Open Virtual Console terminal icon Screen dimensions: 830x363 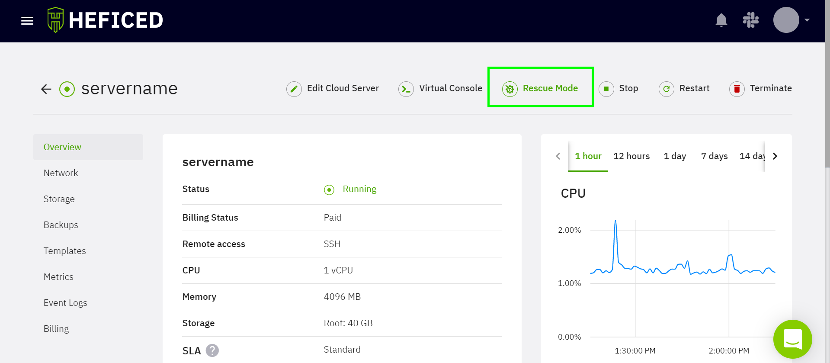406,89
